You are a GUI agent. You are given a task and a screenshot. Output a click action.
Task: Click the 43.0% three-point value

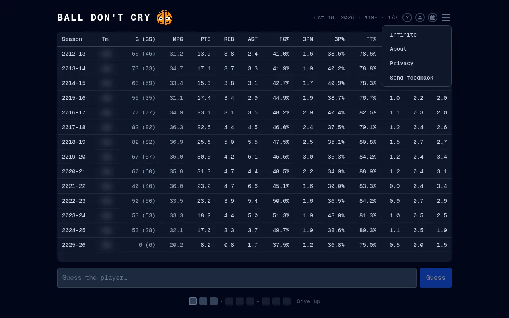coord(336,215)
